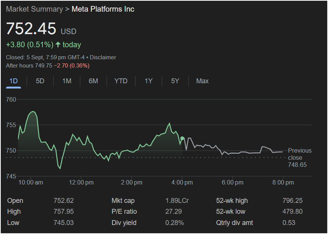Select the 1D time range tab
The height and width of the screenshot is (234, 328).
[x=14, y=81]
